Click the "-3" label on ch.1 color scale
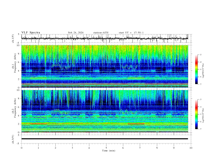 (x=200, y=55)
